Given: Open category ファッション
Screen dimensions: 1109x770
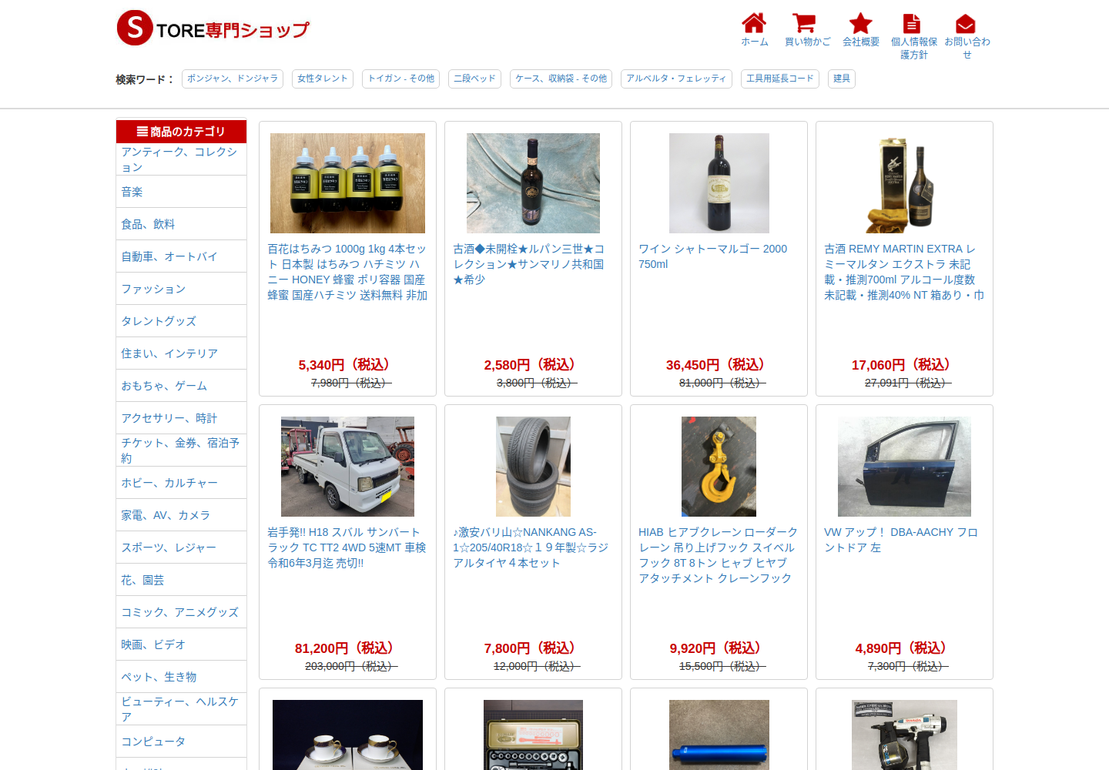Looking at the screenshot, I should (x=181, y=289).
